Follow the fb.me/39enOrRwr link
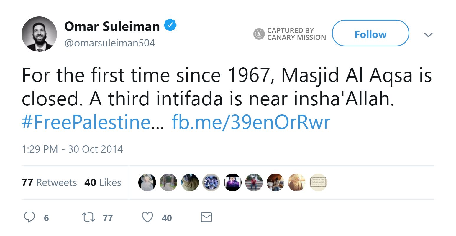The height and width of the screenshot is (236, 456). 251,122
